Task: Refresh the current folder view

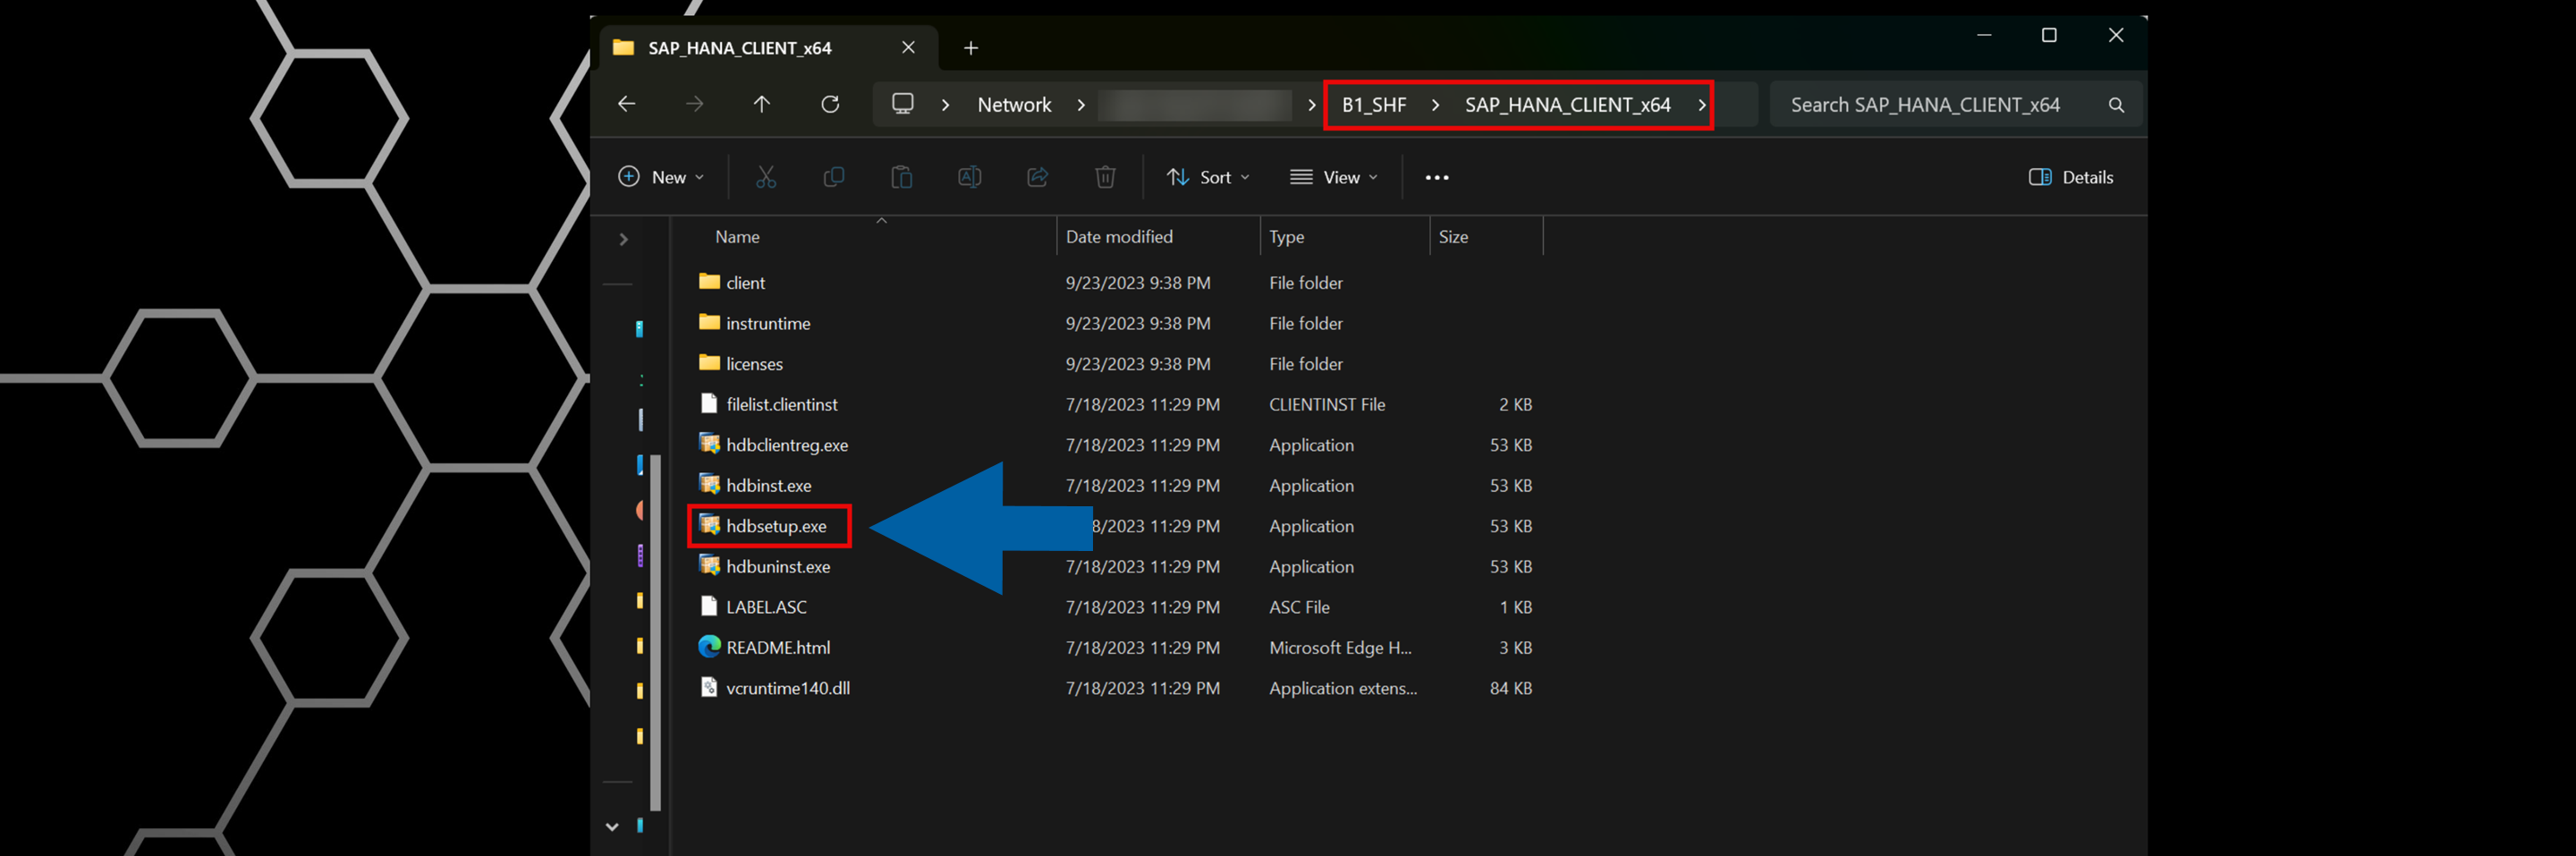Action: 829,104
